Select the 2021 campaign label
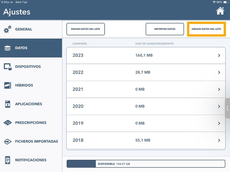 (x=78, y=89)
